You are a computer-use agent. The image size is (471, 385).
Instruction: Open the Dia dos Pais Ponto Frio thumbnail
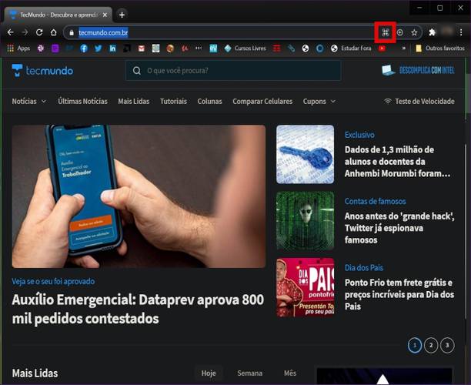(x=305, y=287)
